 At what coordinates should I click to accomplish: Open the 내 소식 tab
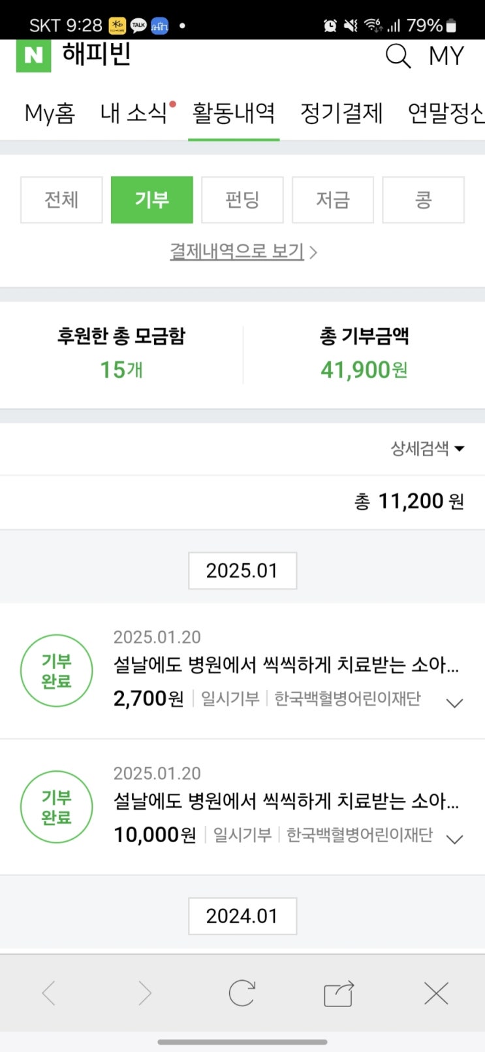coord(134,113)
